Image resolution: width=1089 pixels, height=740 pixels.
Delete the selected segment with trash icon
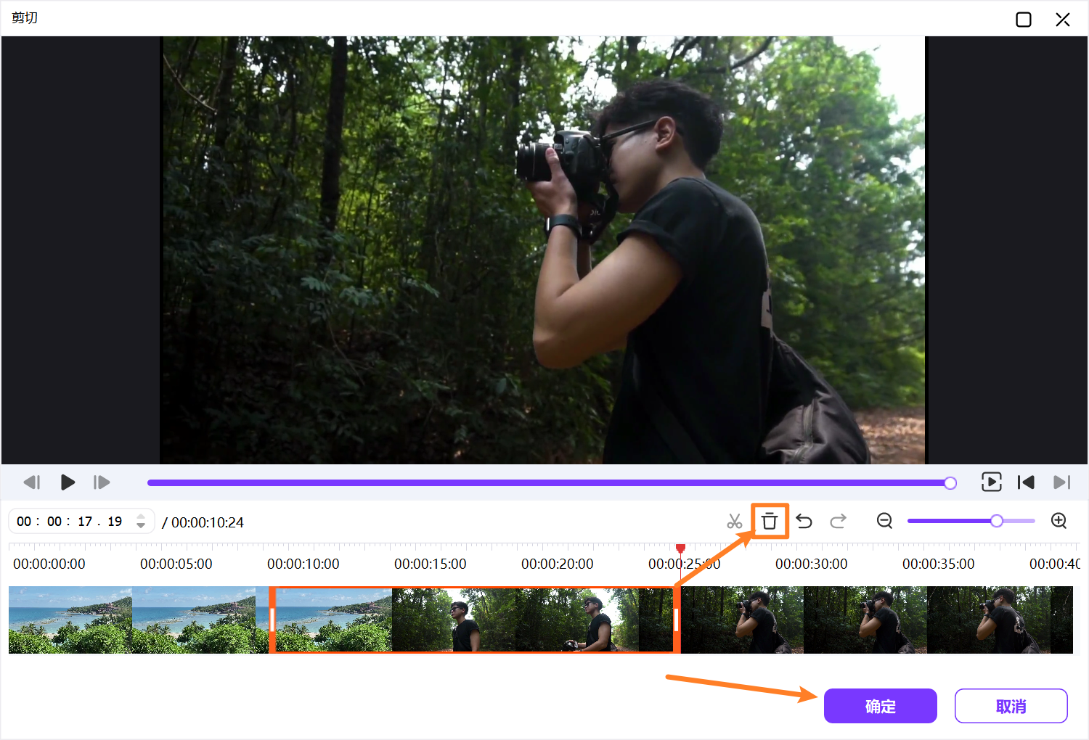click(x=770, y=521)
